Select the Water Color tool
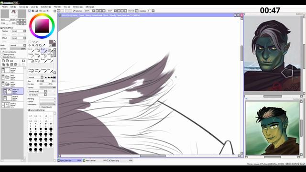 click(50, 50)
